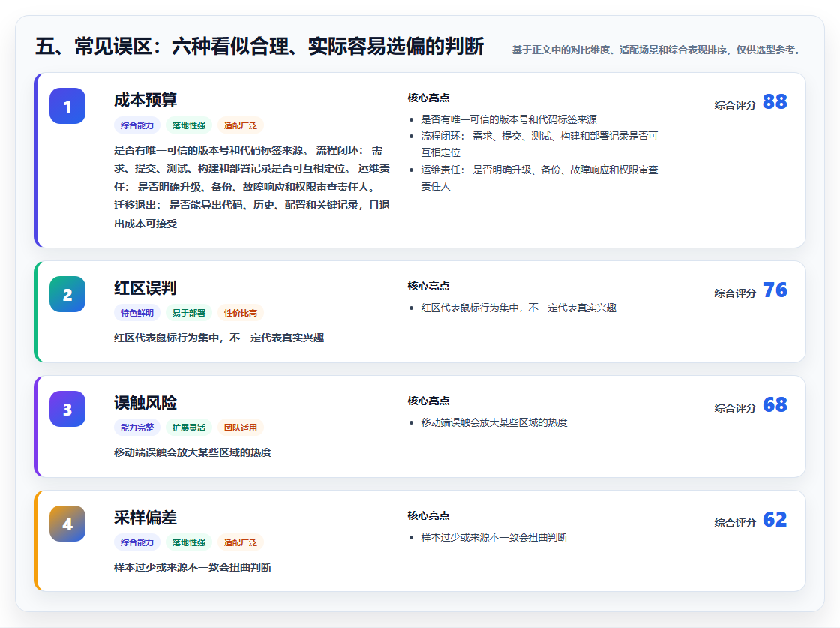Viewport: 840px width, 628px height.
Task: Open the 红区误判 card title
Action: [145, 288]
